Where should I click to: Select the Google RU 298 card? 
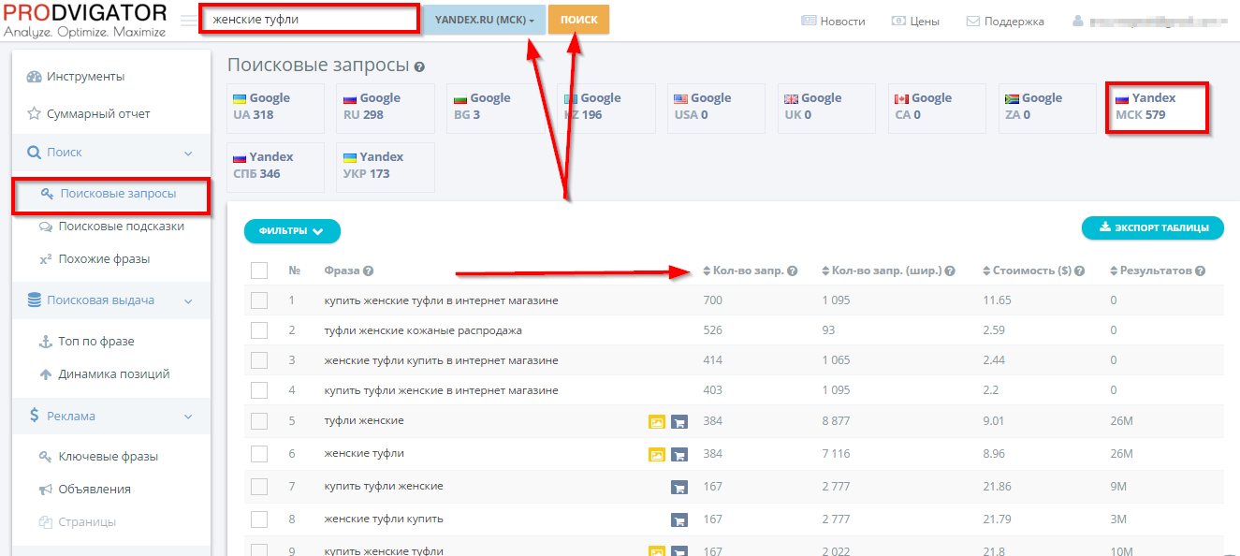pyautogui.click(x=387, y=107)
